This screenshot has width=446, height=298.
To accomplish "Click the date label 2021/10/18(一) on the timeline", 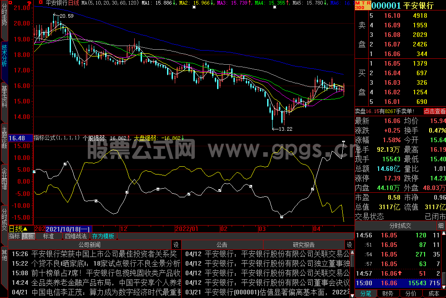I will pyautogui.click(x=68, y=229).
